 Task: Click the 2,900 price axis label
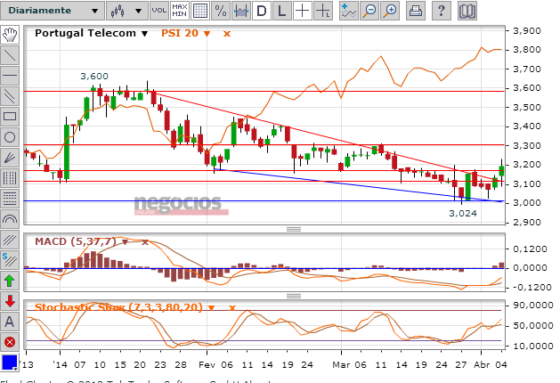(x=527, y=222)
